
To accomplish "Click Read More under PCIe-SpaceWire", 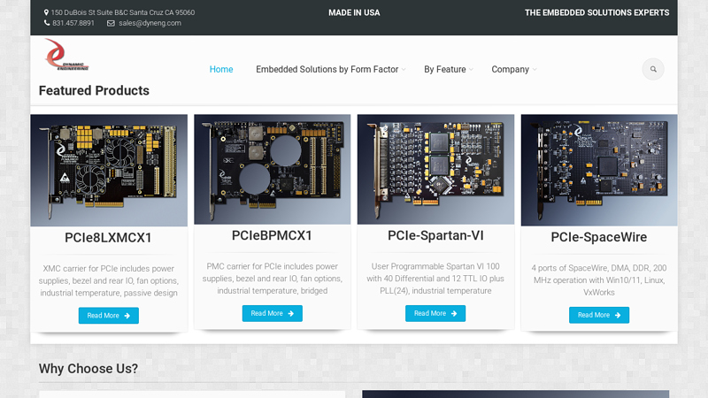I will (x=599, y=315).
